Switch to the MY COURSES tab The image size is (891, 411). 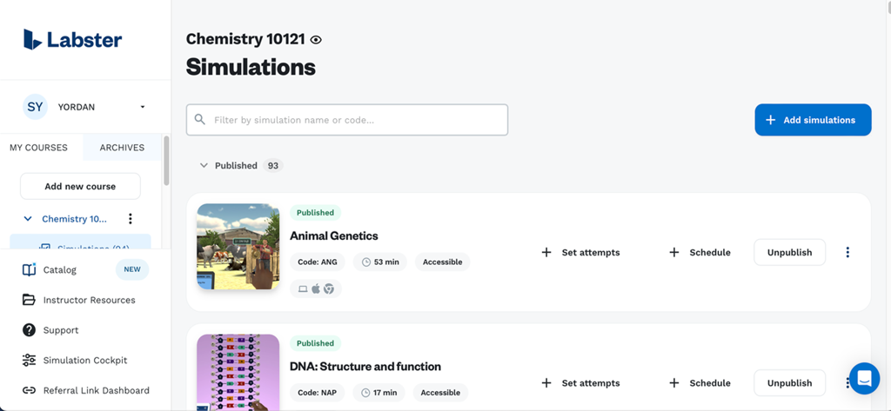click(38, 148)
